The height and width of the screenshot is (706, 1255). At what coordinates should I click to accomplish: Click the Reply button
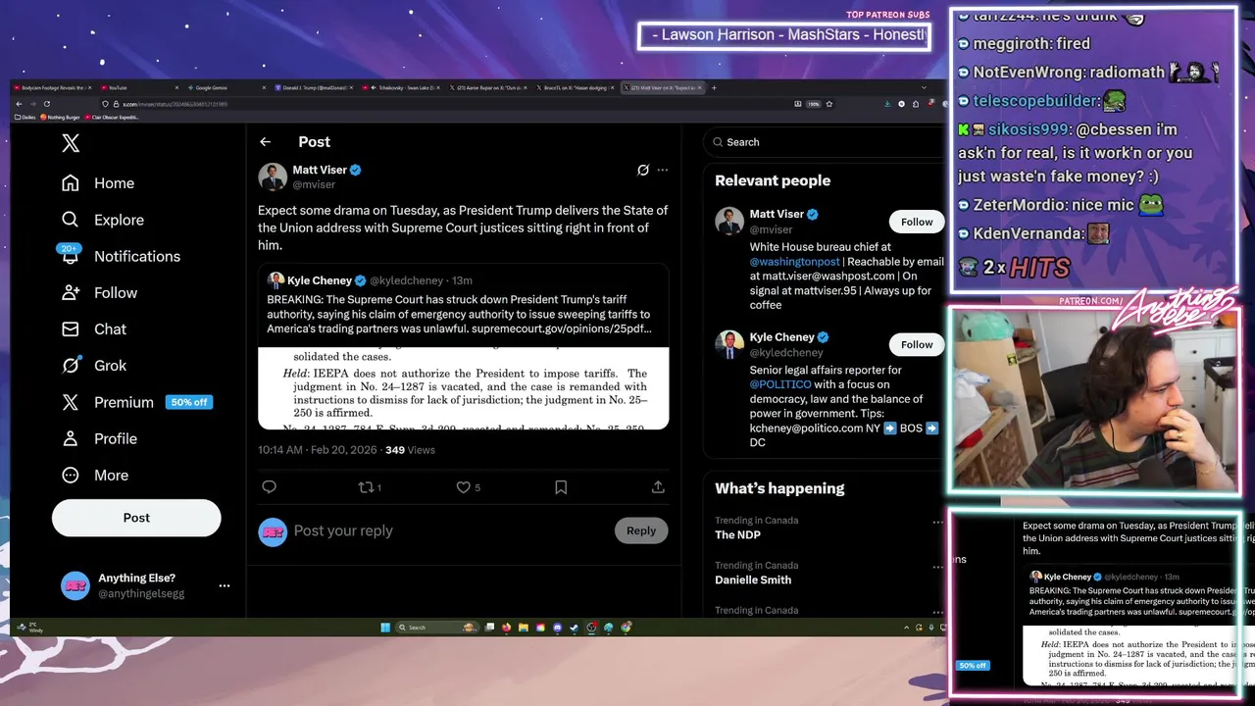click(x=641, y=530)
